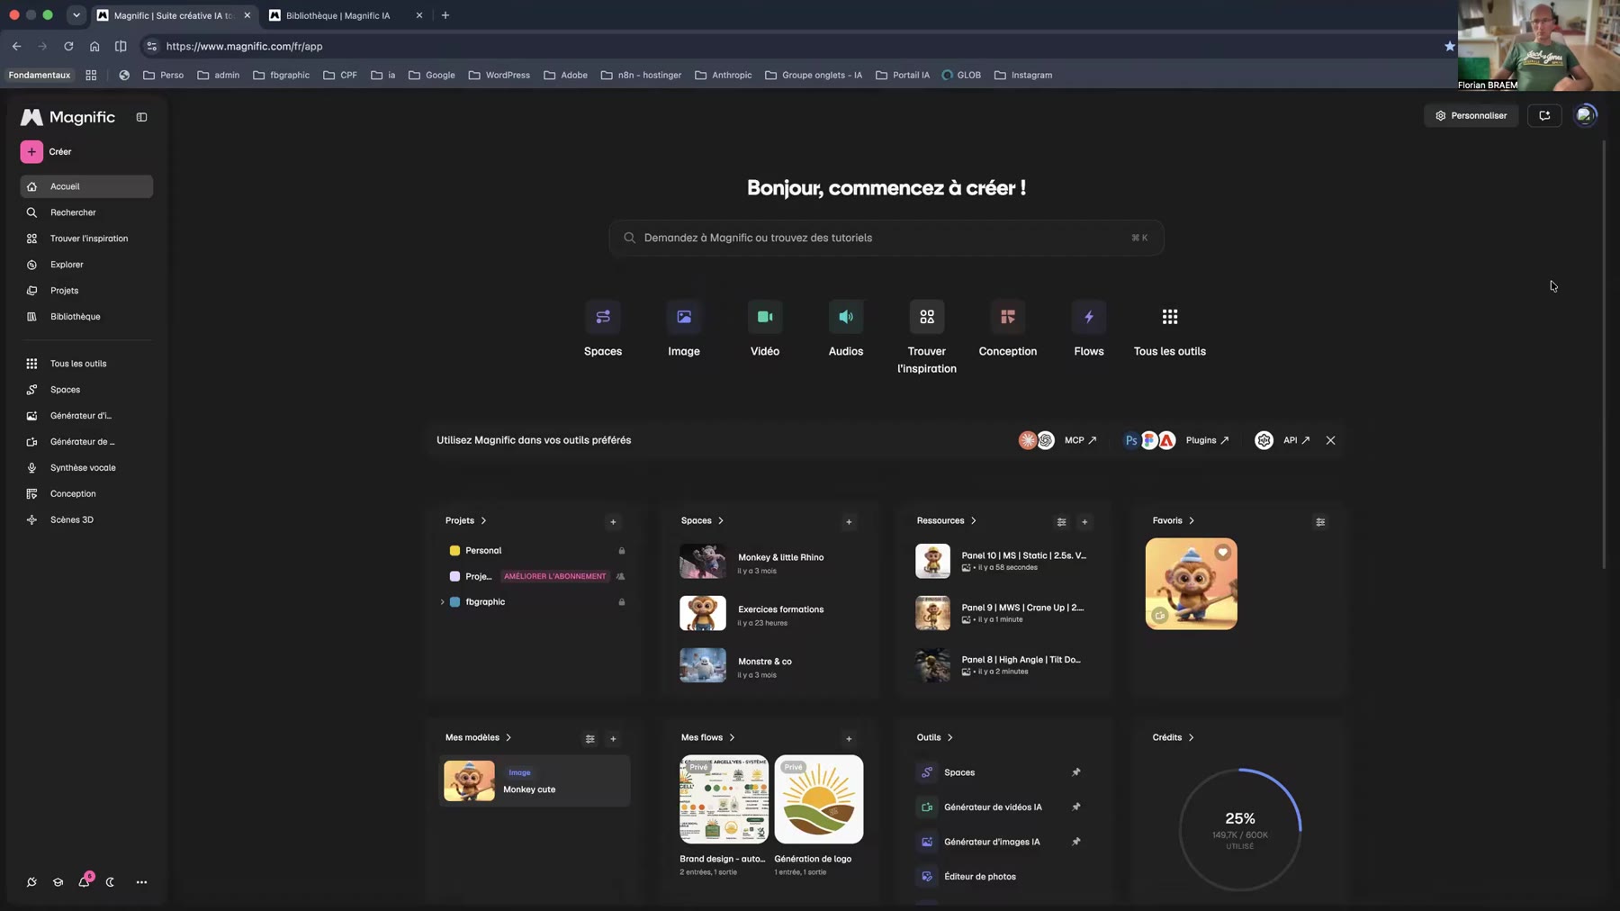This screenshot has height=911, width=1620.
Task: Click the screen share icon beside Personnaliser
Action: click(x=1544, y=115)
